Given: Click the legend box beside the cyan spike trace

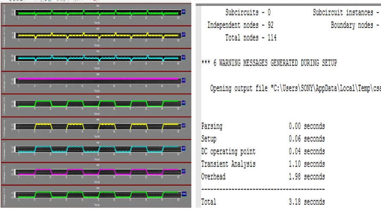Looking at the screenshot, I should 184,57.
